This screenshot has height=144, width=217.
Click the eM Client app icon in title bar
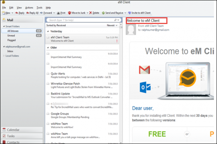pyautogui.click(x=4, y=2)
